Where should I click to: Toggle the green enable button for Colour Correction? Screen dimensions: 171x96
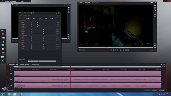58,16
